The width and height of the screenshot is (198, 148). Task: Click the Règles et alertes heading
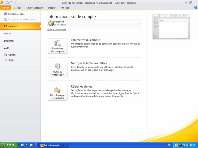81,86
